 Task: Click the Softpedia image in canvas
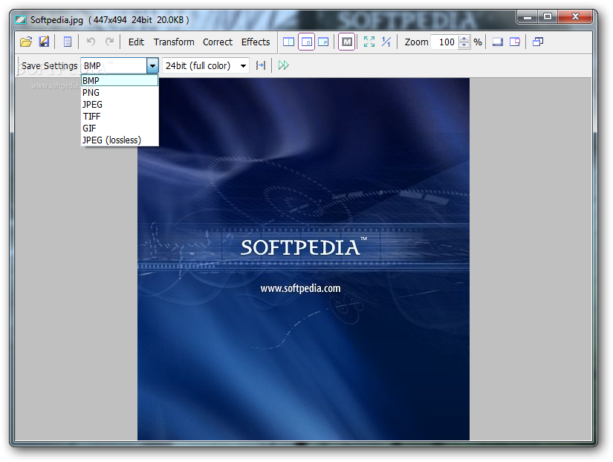pos(303,258)
